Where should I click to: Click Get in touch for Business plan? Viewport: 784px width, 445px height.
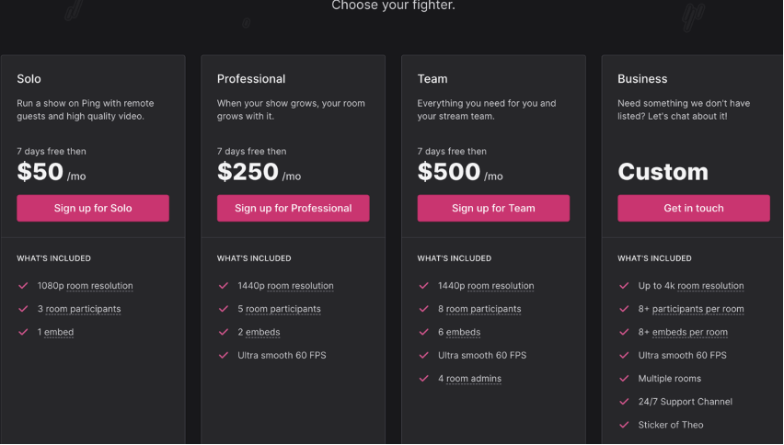694,208
